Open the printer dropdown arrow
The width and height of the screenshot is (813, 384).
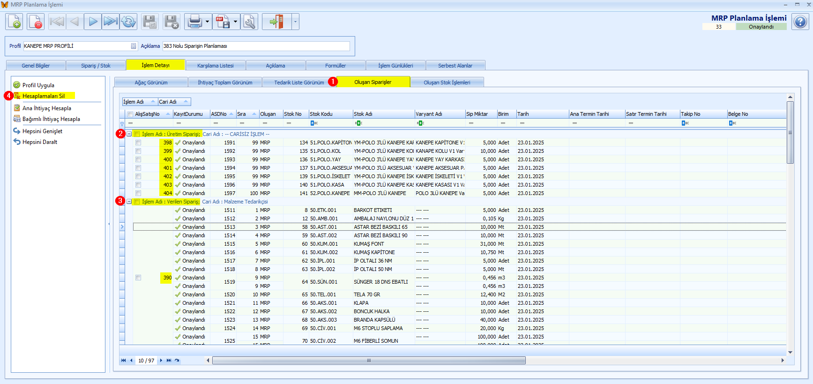[207, 22]
